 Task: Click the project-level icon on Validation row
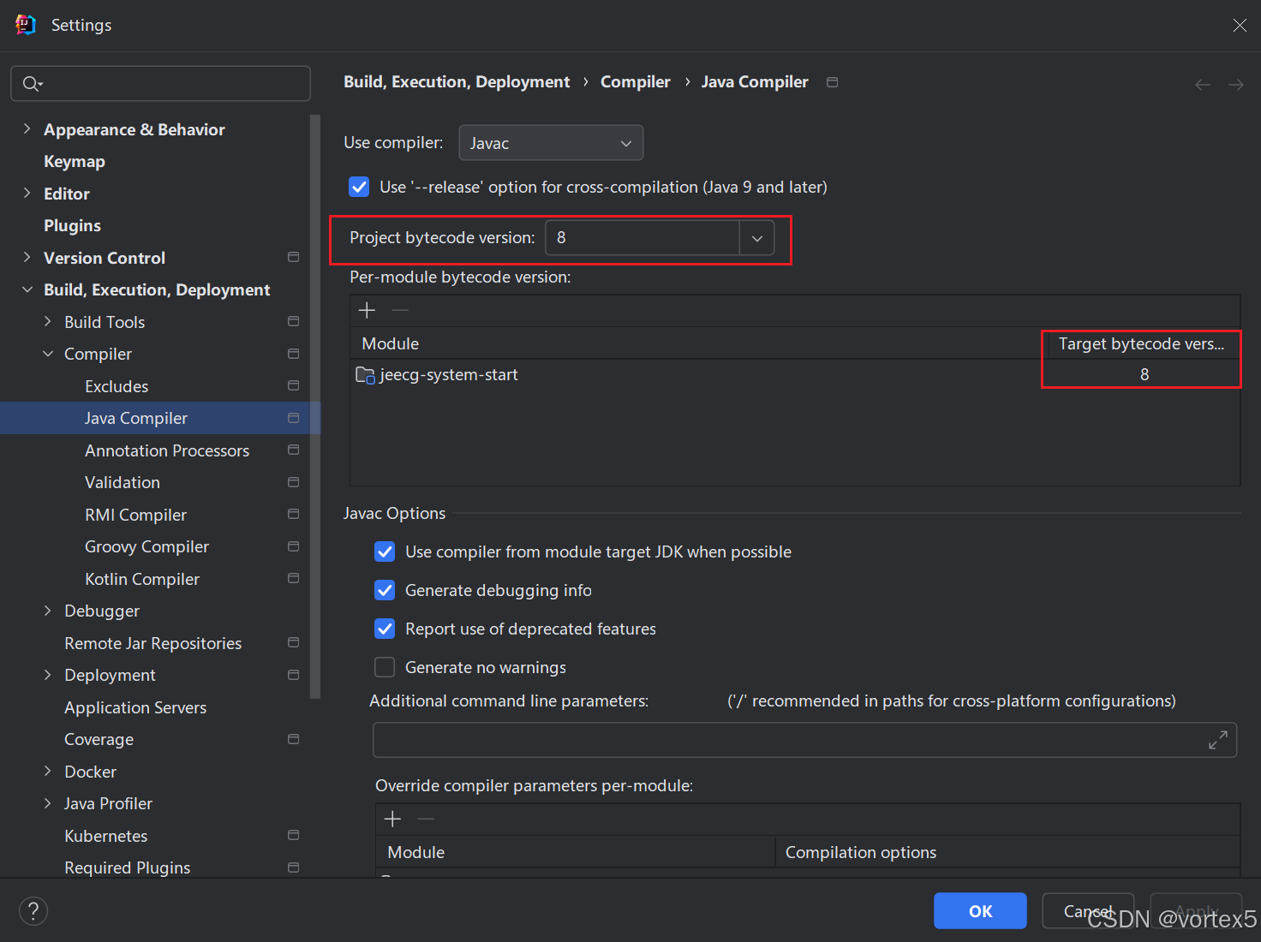[293, 482]
